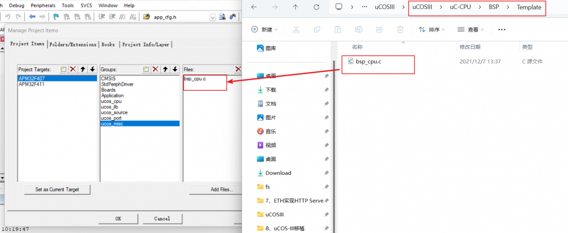Switch to the Folders/Extensions tab
This screenshot has width=568, height=233.
click(73, 45)
